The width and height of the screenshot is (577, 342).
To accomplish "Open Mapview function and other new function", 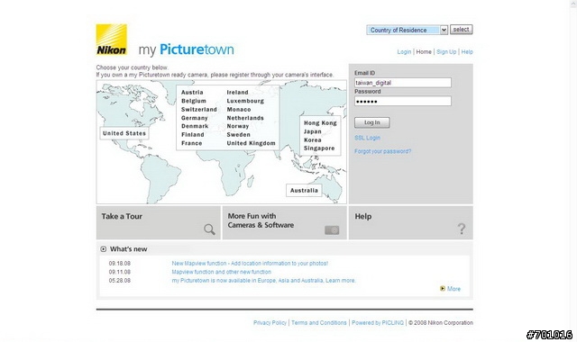I will 221,272.
